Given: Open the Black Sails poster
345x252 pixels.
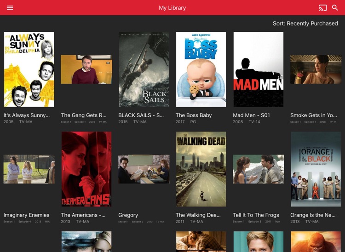Looking at the screenshot, I should tap(144, 69).
